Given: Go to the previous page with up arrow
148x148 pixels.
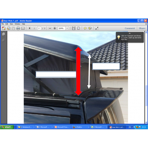Looking at the screenshot, I should coord(30,28).
